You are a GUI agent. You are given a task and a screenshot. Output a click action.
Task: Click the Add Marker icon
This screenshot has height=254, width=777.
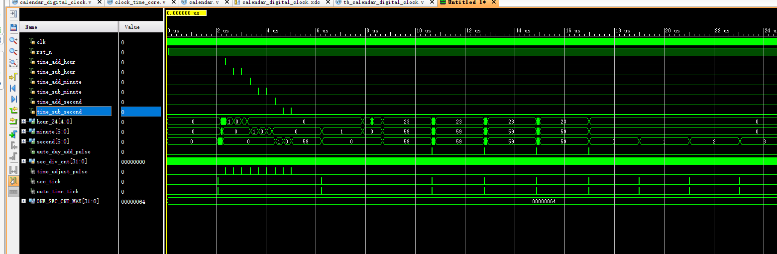(x=13, y=134)
